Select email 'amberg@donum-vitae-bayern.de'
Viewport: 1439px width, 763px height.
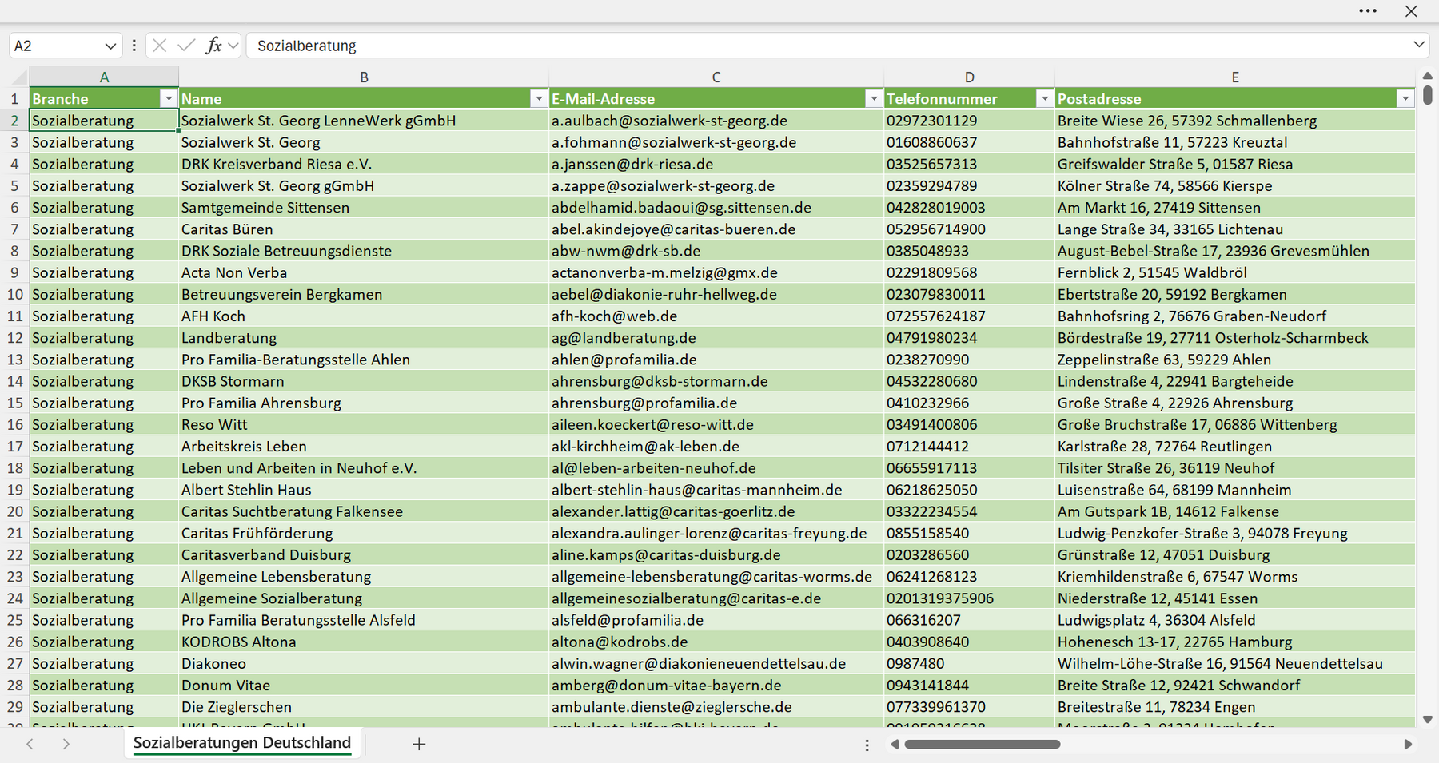[716, 686]
